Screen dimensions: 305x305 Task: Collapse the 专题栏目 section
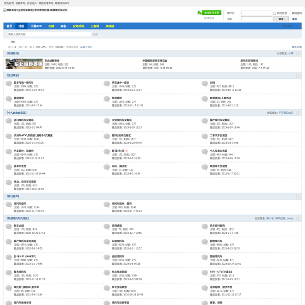[298, 53]
